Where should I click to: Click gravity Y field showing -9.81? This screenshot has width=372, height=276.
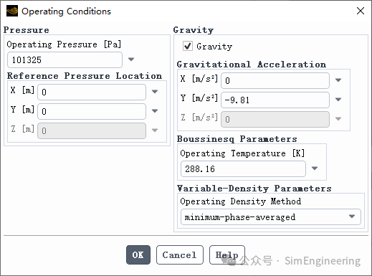click(275, 100)
